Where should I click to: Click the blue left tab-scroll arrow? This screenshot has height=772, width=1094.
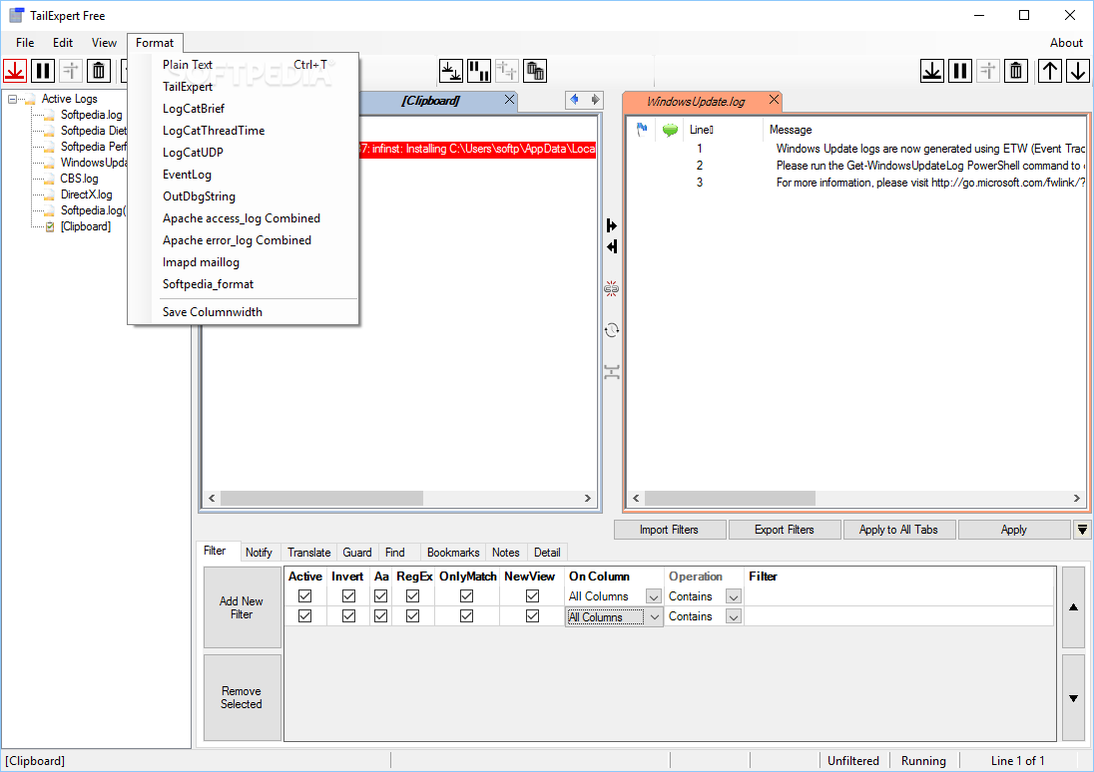click(x=574, y=100)
